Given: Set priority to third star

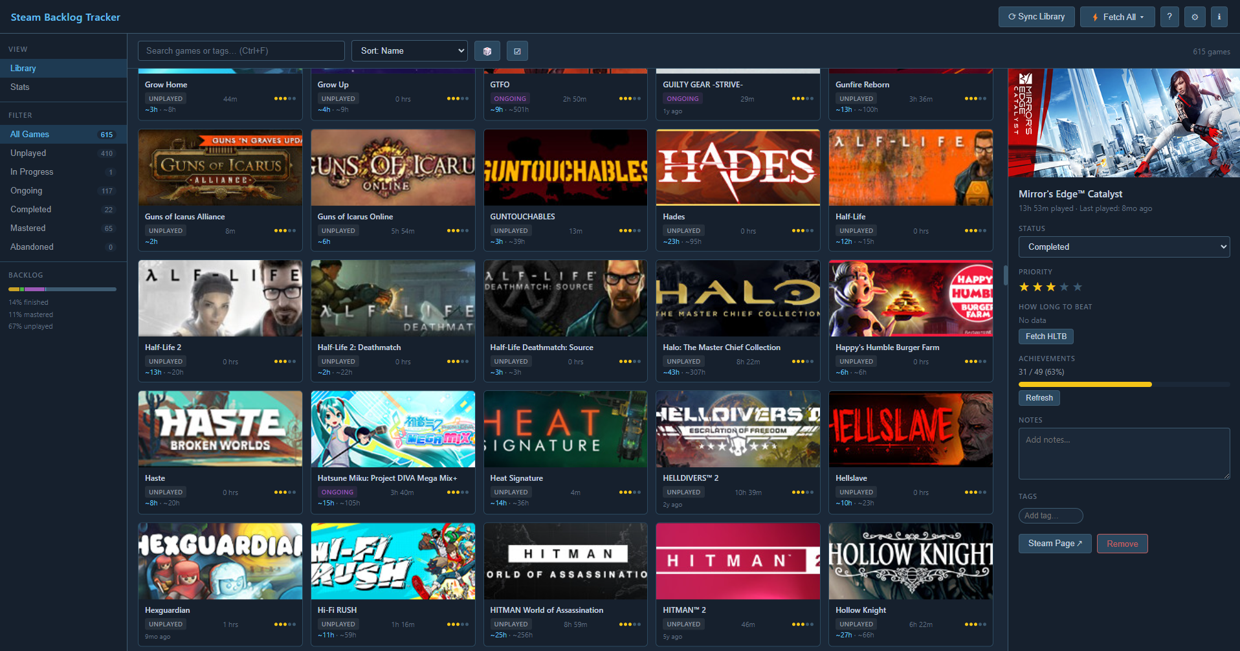Looking at the screenshot, I should 1050,287.
